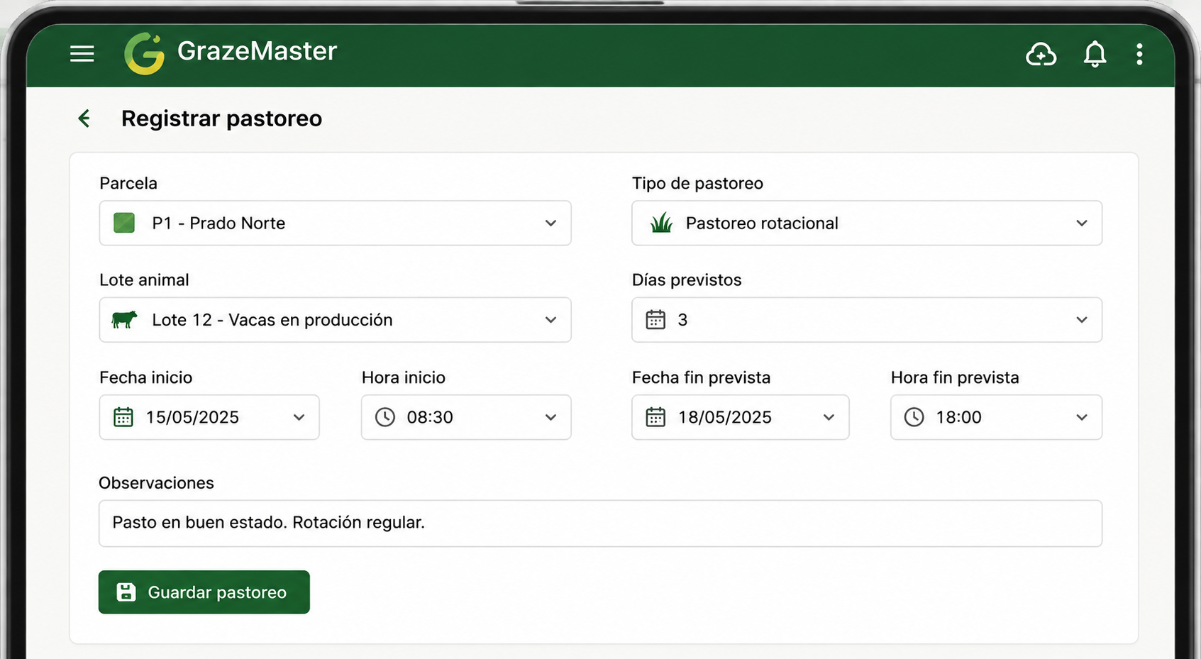Expand Tipo de pastoreo dropdown chevron

click(x=1081, y=223)
